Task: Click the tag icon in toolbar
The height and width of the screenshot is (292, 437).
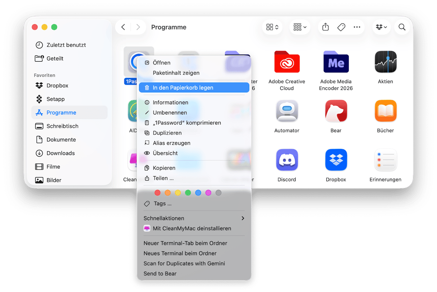Action: coord(341,27)
